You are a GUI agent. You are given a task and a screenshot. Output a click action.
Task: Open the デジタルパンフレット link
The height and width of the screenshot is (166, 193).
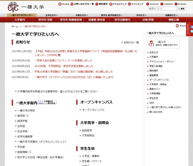click(42, 142)
